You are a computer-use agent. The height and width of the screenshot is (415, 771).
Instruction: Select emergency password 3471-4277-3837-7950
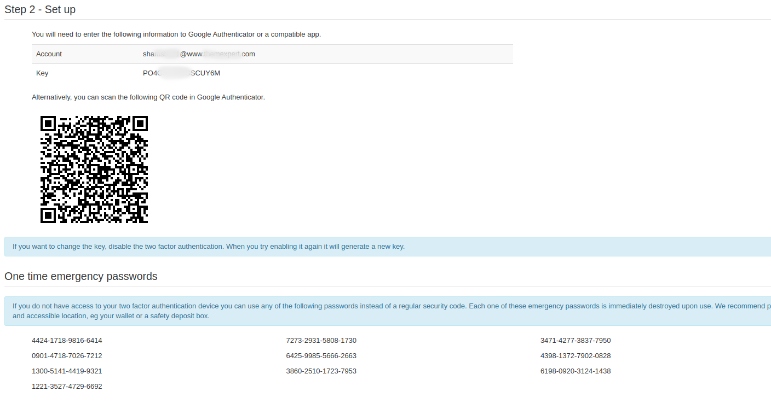(x=576, y=340)
